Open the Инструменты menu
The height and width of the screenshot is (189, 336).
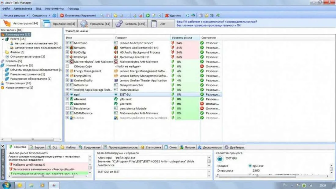(x=54, y=9)
